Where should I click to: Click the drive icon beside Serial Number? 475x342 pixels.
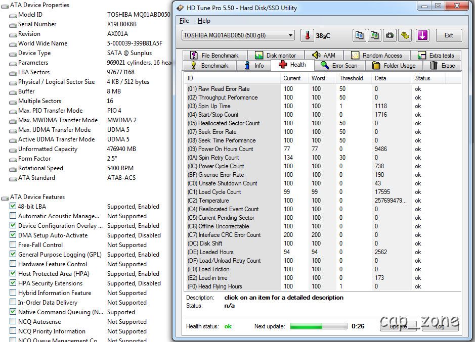(x=13, y=25)
